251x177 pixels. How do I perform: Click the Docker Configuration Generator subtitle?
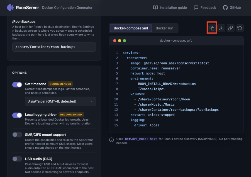click(x=67, y=8)
